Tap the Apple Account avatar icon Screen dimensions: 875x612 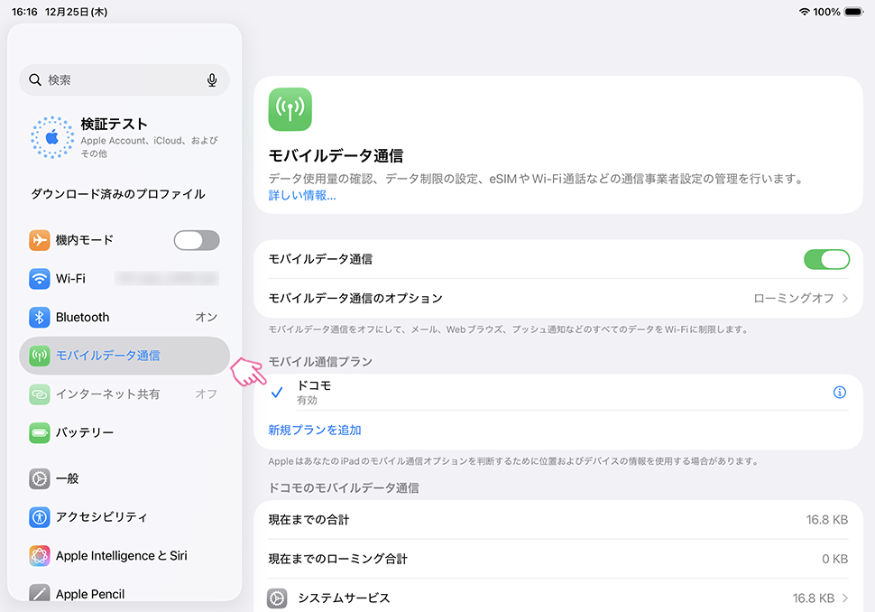(52, 137)
